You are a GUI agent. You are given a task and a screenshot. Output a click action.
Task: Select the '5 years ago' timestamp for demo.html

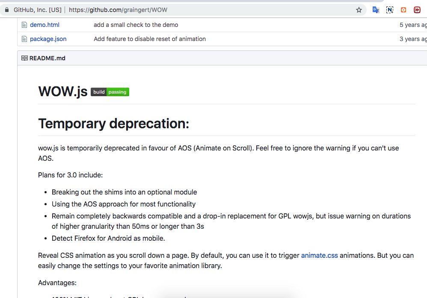(x=413, y=25)
